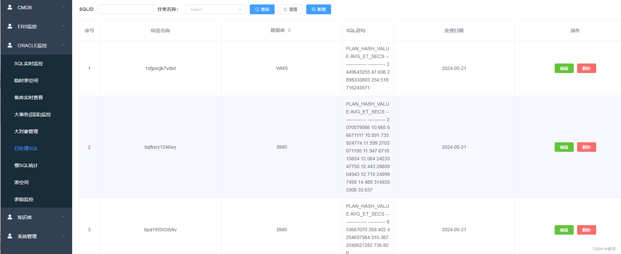Click WMS database cell
Screen dimensions: 621x254
click(x=282, y=68)
